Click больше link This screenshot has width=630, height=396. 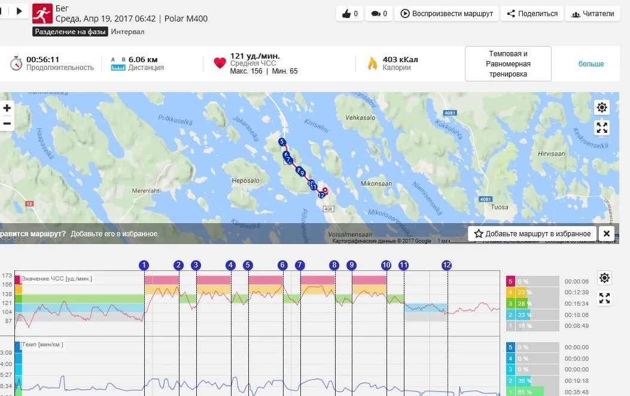click(x=591, y=64)
